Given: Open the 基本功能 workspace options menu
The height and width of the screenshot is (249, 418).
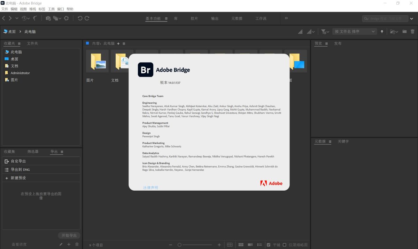Looking at the screenshot, I should point(166,18).
